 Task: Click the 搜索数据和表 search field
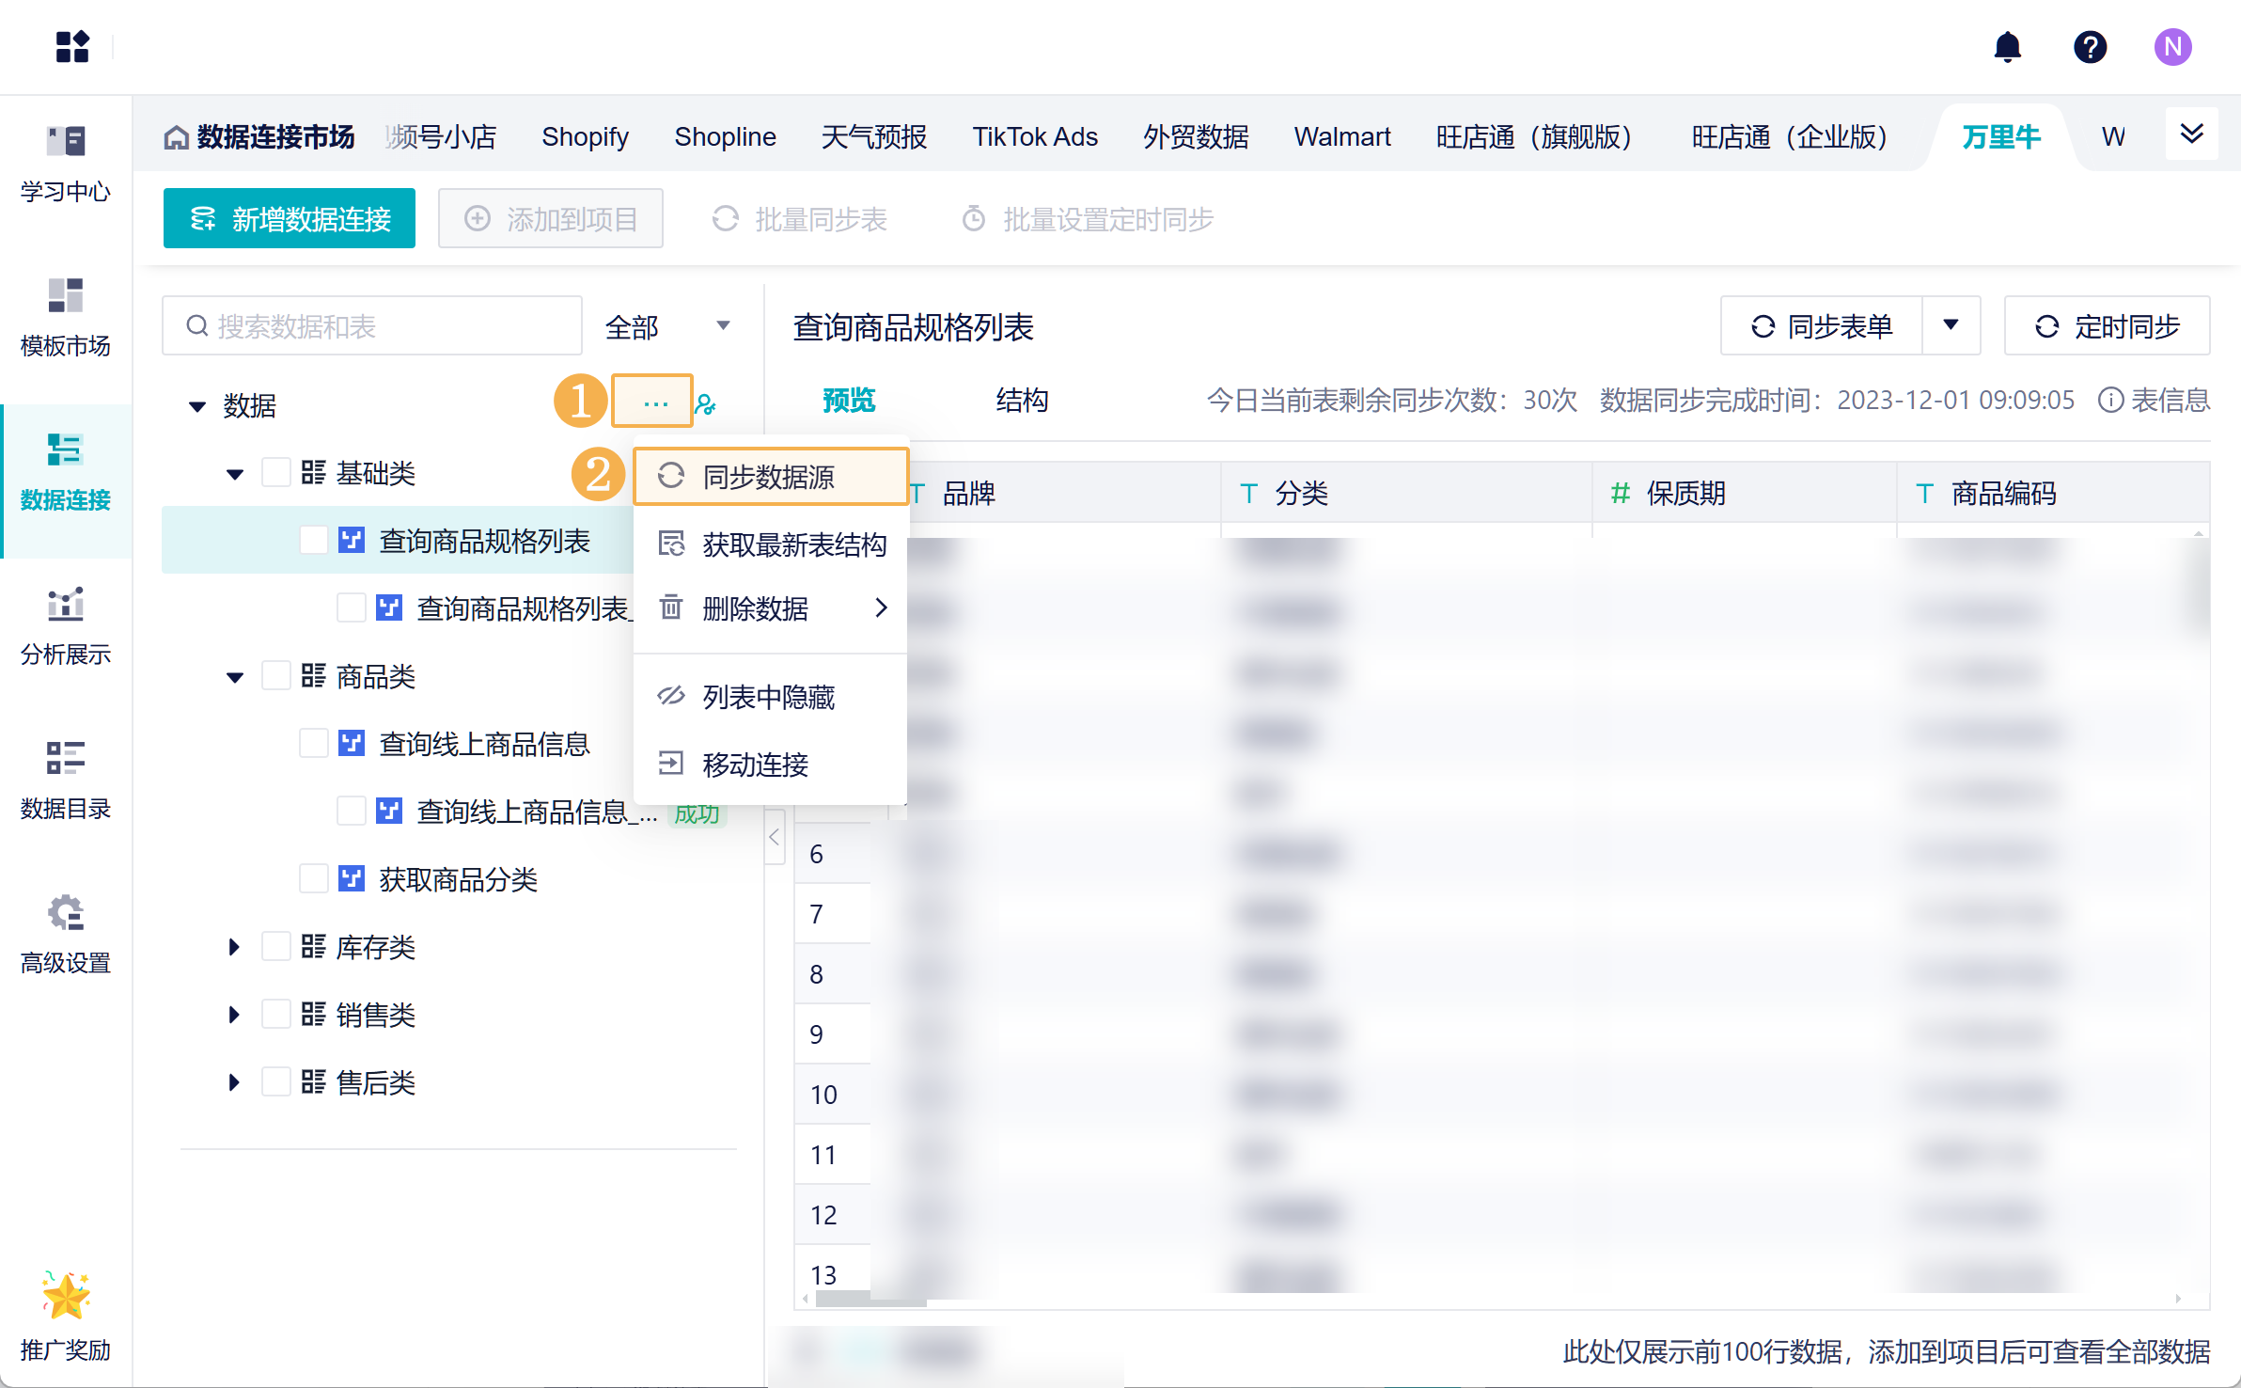tap(372, 327)
